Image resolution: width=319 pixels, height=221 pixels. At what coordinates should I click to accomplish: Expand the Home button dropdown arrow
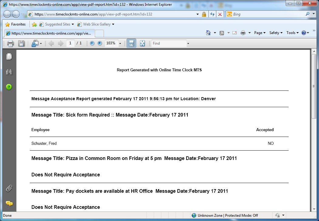coord(215,33)
